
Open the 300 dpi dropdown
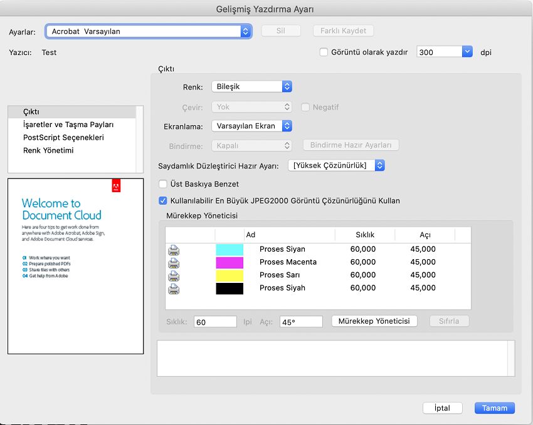pos(445,52)
